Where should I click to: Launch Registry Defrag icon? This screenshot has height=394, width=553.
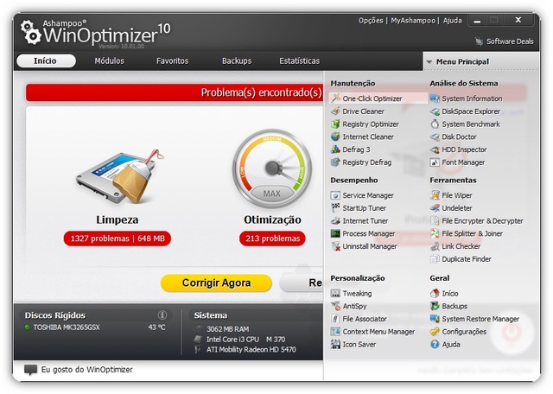coord(336,162)
